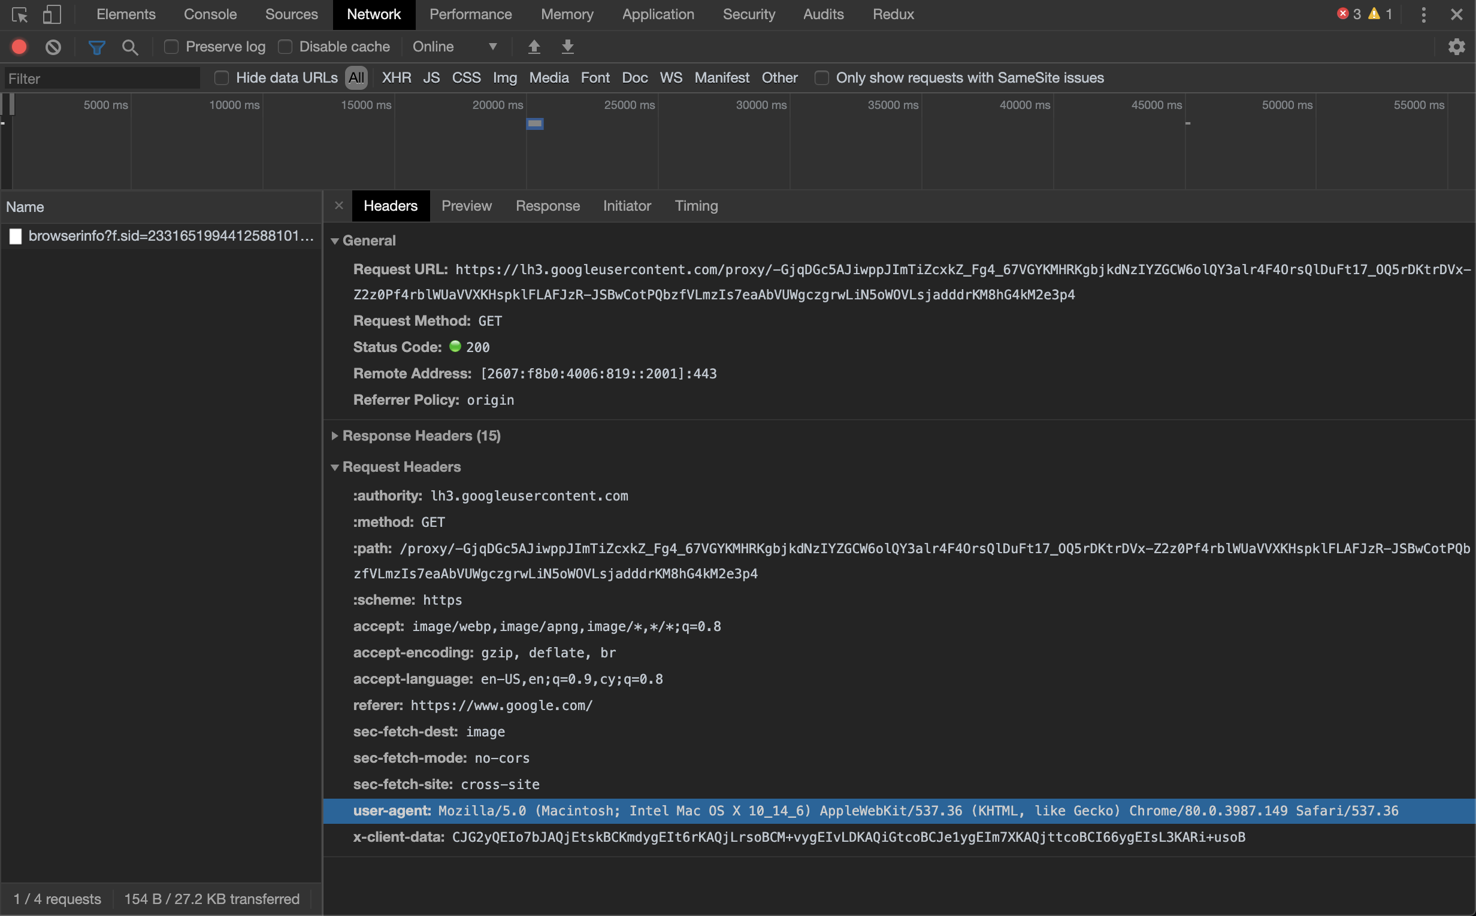Click the import HAR upload arrow icon
This screenshot has width=1476, height=916.
coord(533,47)
